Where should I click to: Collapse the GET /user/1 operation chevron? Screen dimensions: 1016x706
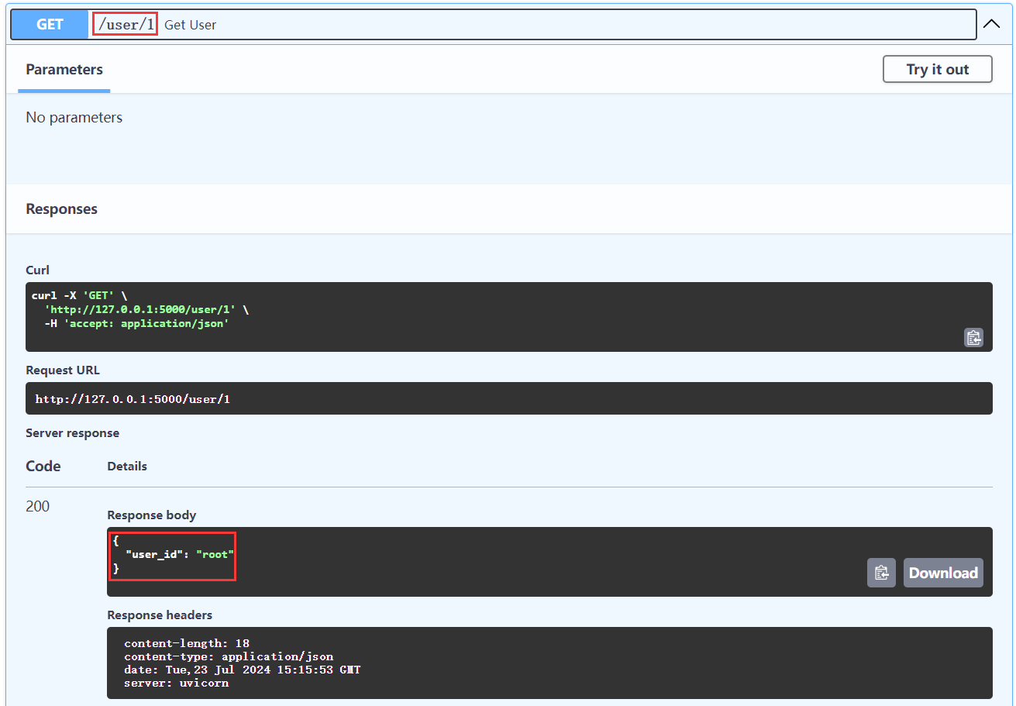pyautogui.click(x=991, y=24)
